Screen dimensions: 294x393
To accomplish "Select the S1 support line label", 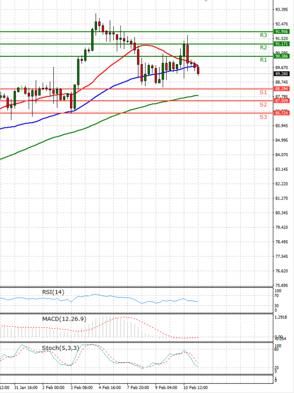I will pos(263,92).
